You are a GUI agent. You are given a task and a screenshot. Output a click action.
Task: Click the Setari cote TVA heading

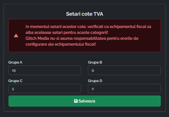click(x=84, y=14)
